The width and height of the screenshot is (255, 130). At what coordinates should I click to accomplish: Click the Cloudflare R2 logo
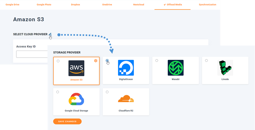point(126,99)
